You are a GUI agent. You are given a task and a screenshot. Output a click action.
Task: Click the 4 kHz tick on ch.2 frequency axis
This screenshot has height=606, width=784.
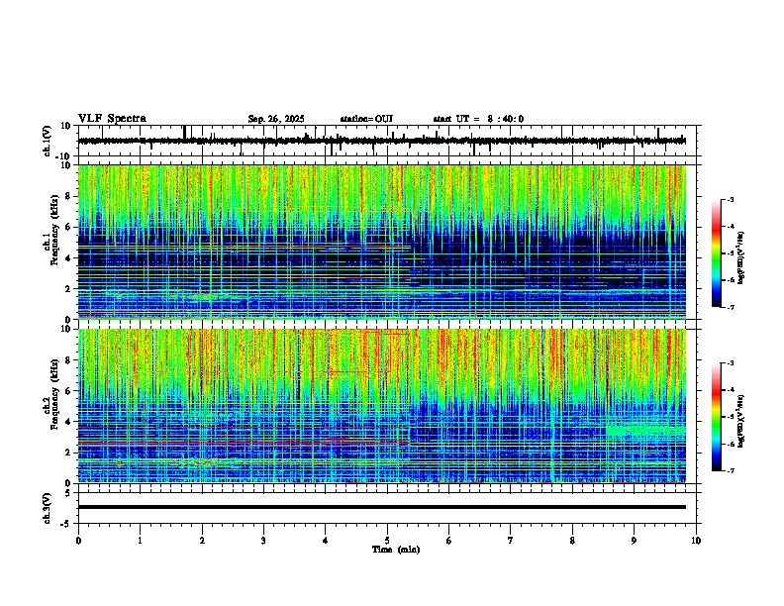[68, 422]
